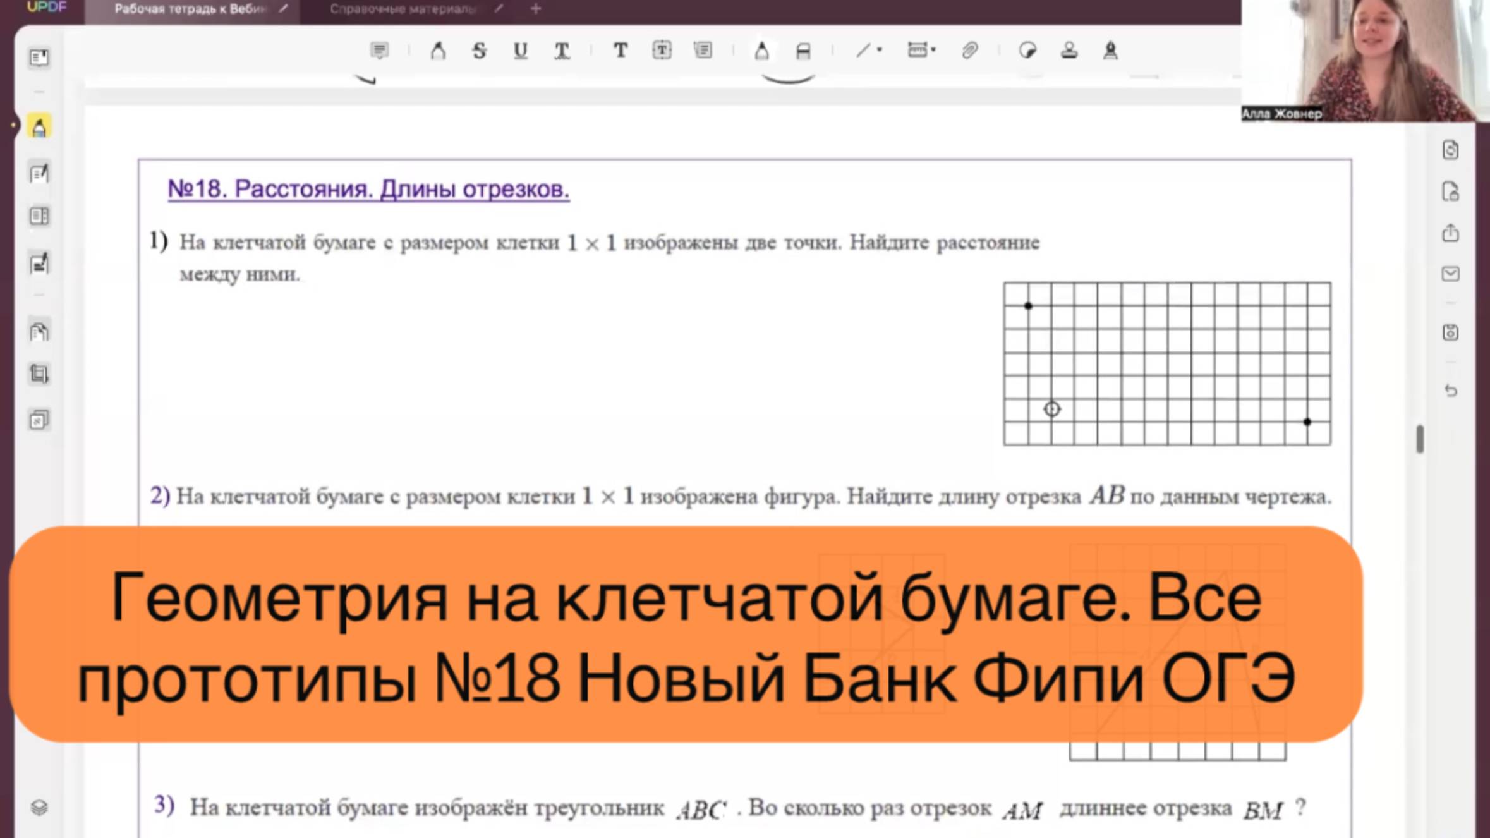Select the eraser tool

[803, 51]
